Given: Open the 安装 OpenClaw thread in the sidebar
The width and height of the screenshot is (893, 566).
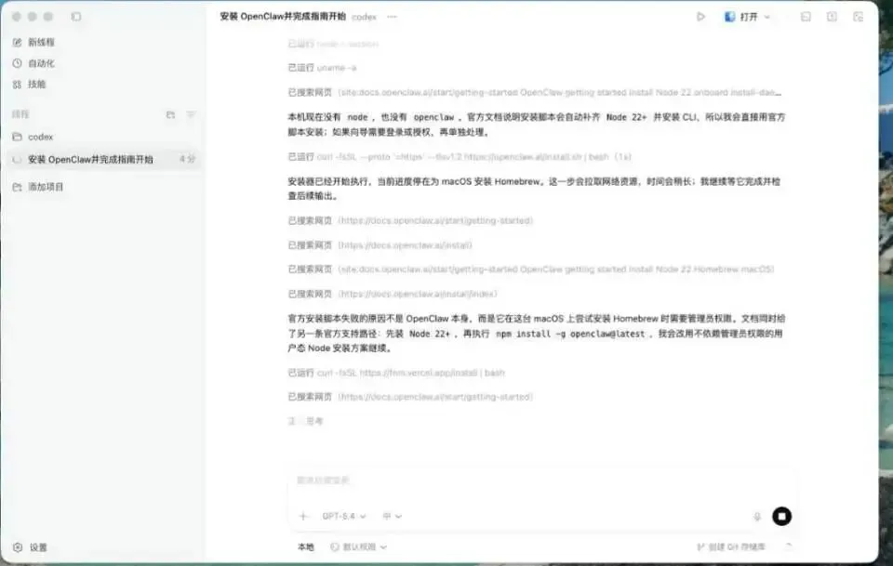Looking at the screenshot, I should coord(103,159).
